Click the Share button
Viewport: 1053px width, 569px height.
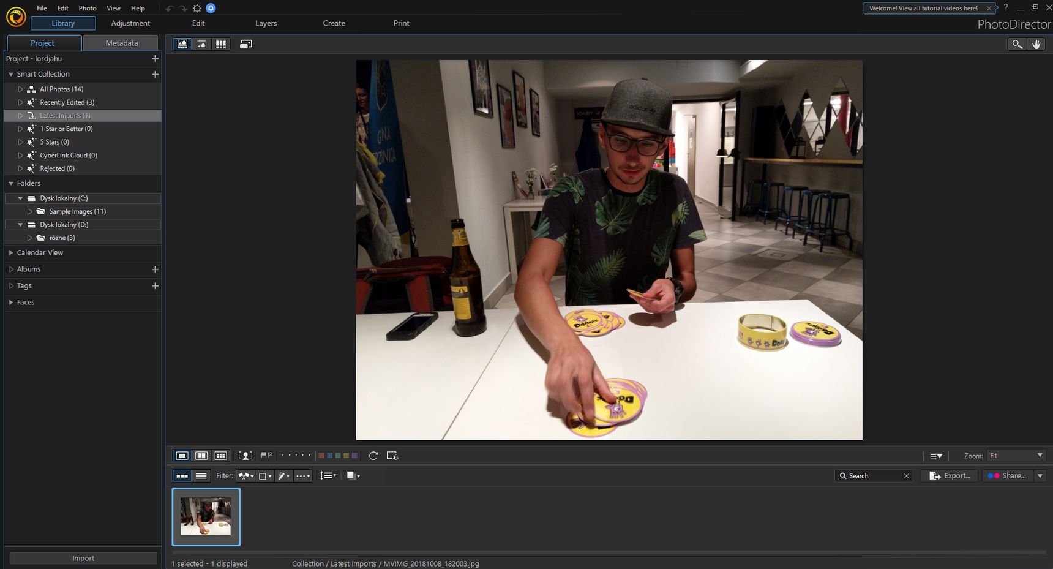coord(1008,476)
